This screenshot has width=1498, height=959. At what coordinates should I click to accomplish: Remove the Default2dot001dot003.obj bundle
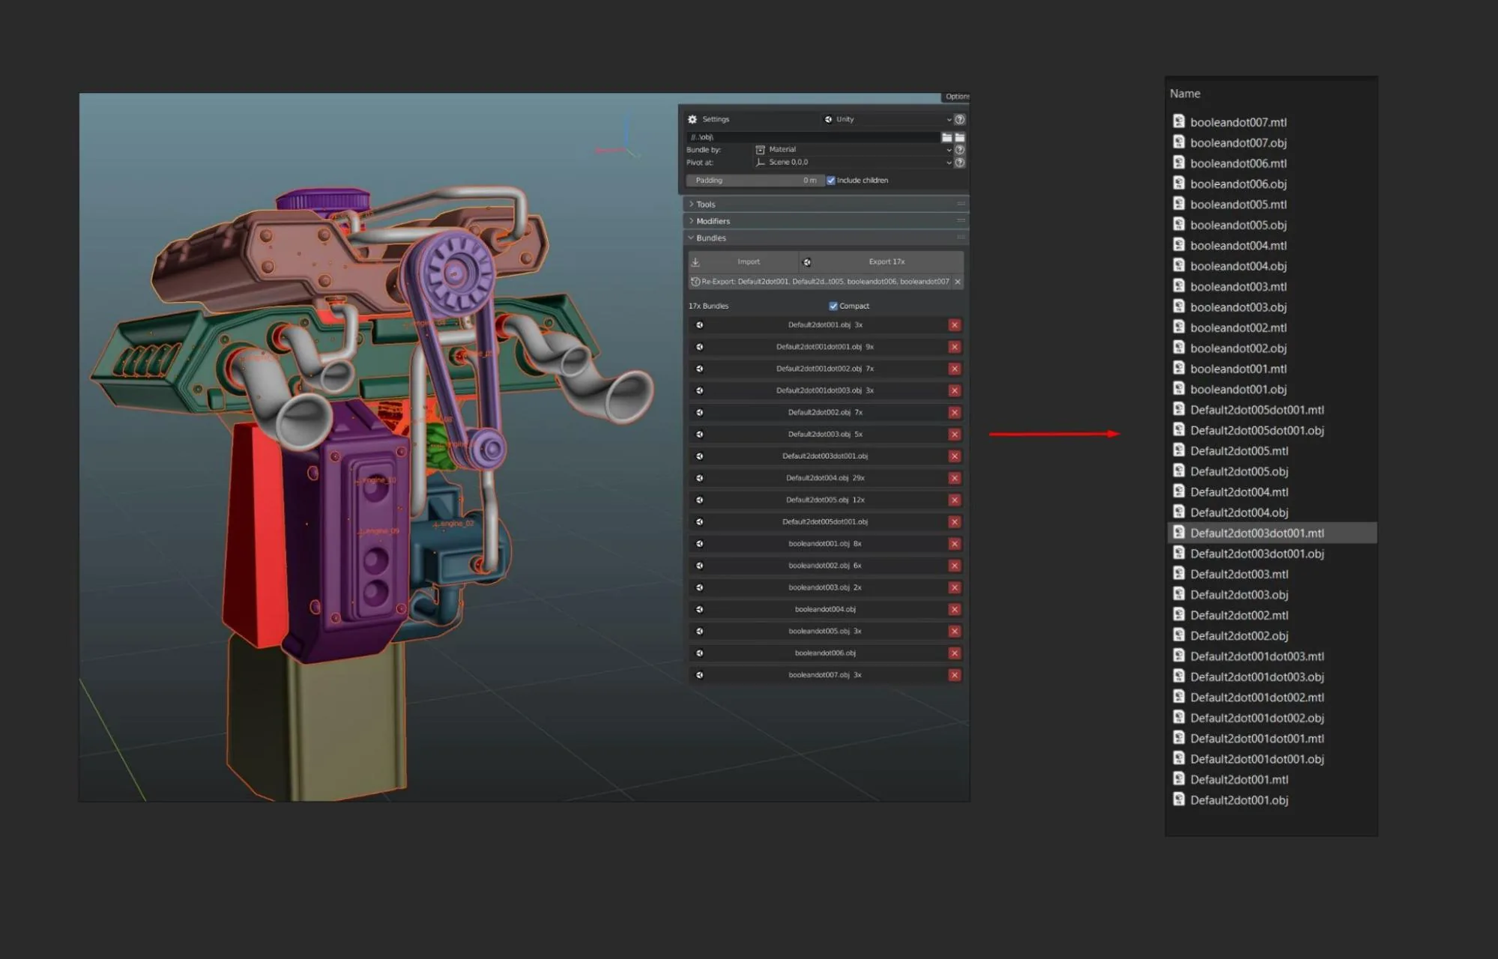(955, 390)
